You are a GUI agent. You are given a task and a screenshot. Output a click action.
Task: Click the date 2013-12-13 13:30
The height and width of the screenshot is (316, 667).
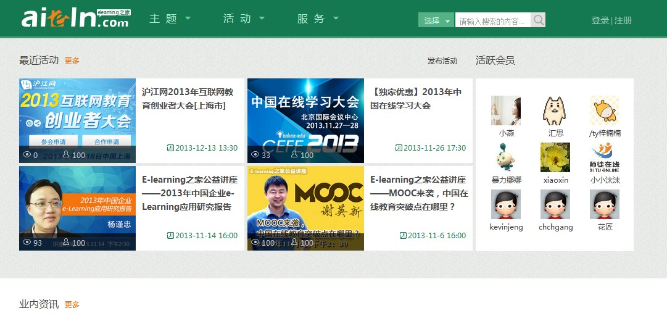pyautogui.click(x=206, y=148)
